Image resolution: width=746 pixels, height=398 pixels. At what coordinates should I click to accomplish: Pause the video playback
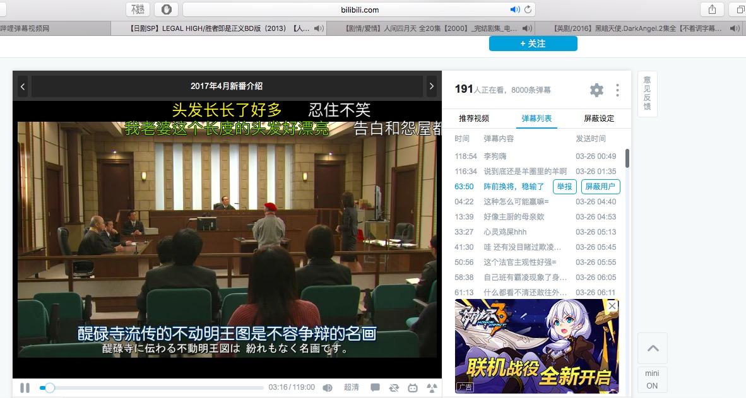click(x=25, y=388)
